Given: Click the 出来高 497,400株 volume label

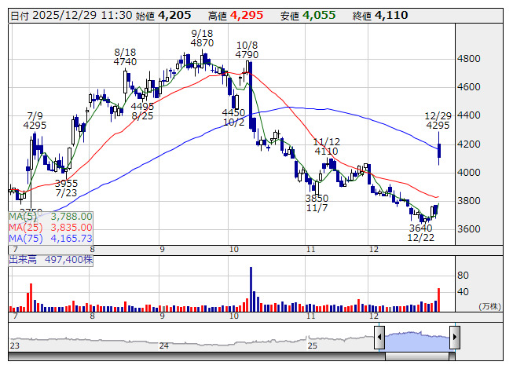Looking at the screenshot, I should point(51,260).
